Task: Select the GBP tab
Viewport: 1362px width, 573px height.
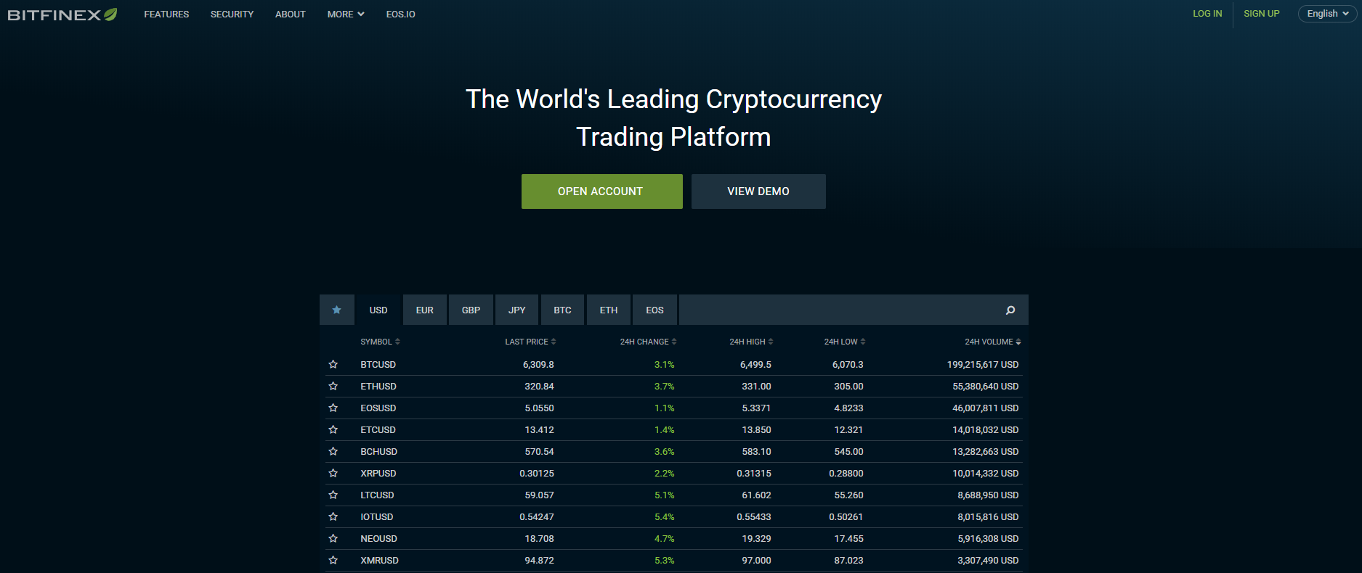Action: point(471,310)
